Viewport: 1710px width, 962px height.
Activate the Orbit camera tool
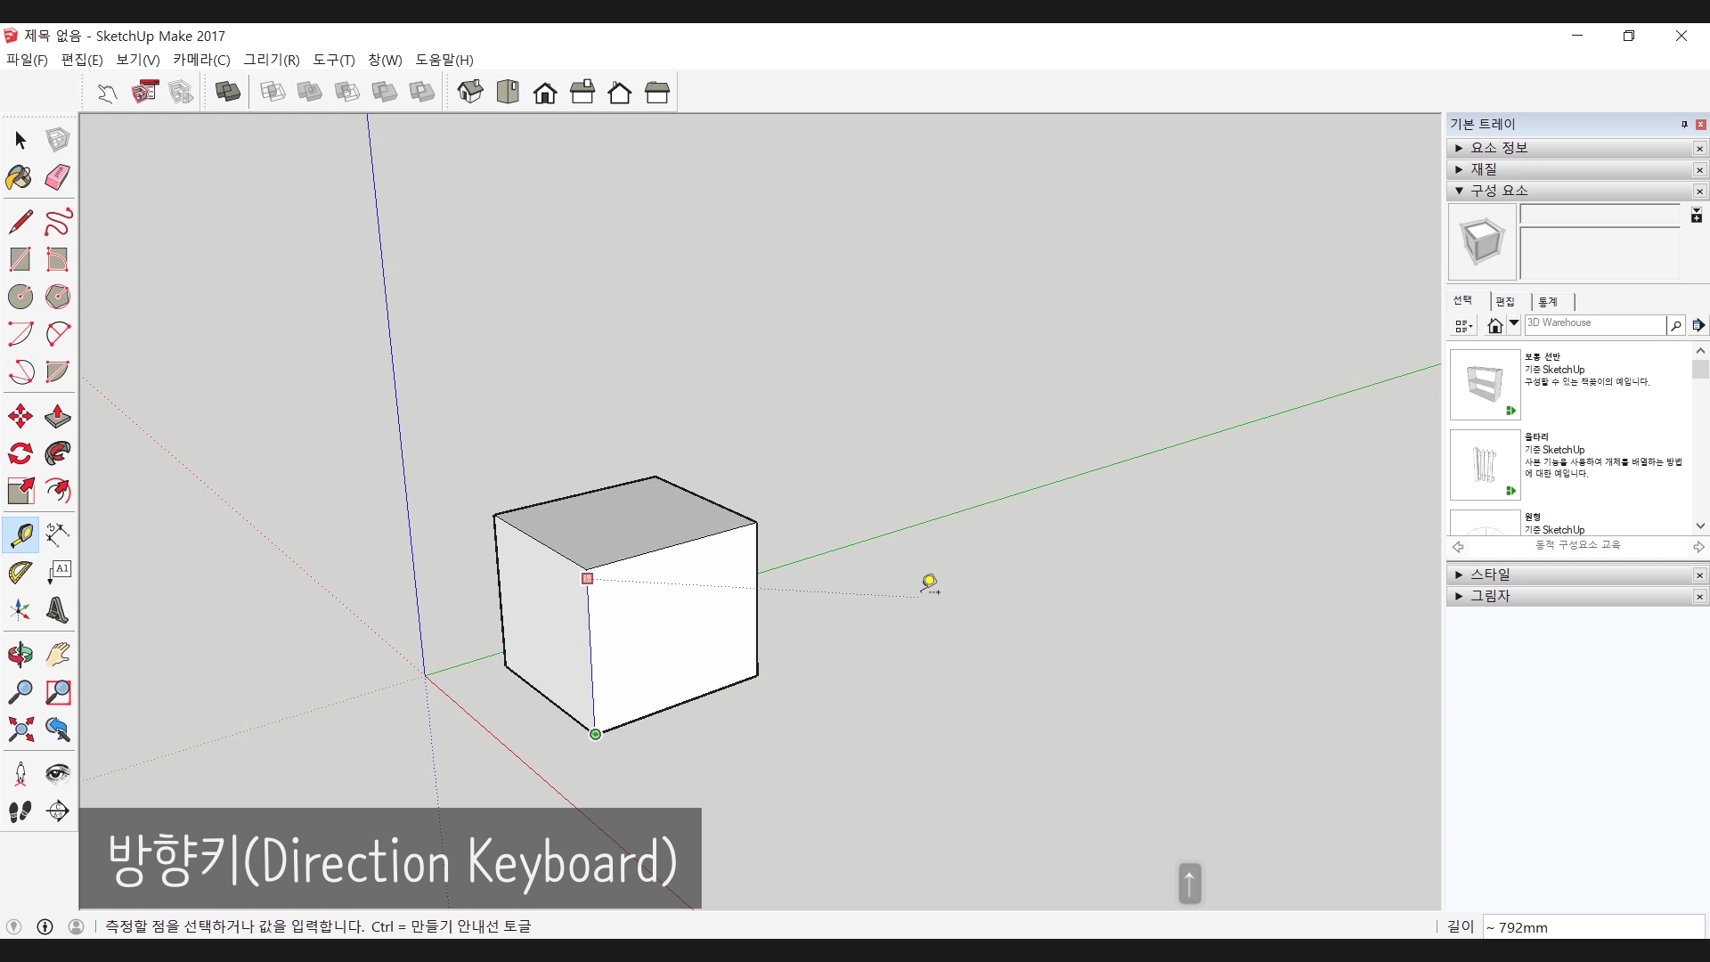click(20, 655)
